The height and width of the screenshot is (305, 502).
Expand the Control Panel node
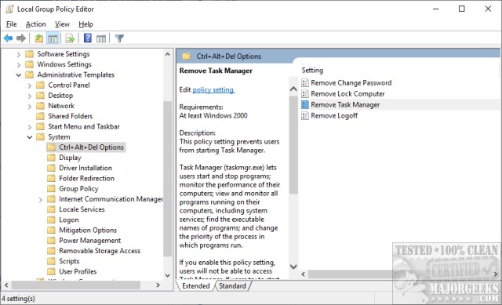click(30, 85)
